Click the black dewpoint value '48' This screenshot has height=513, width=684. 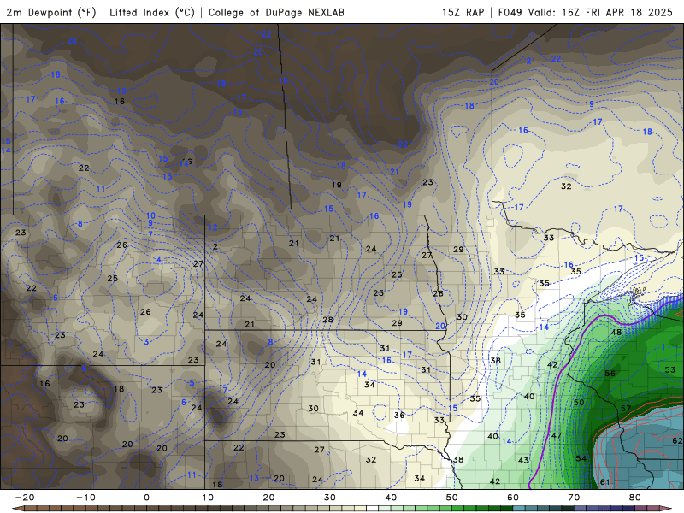point(616,332)
